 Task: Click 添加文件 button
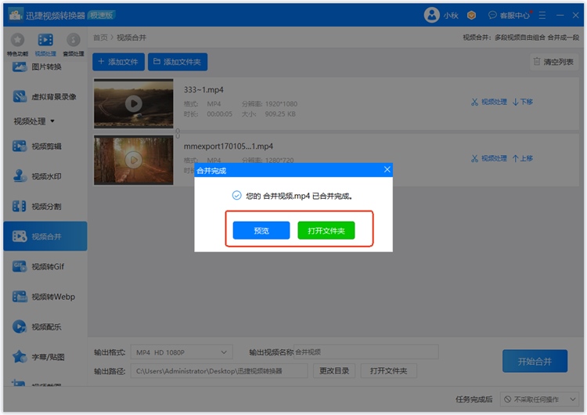[118, 62]
